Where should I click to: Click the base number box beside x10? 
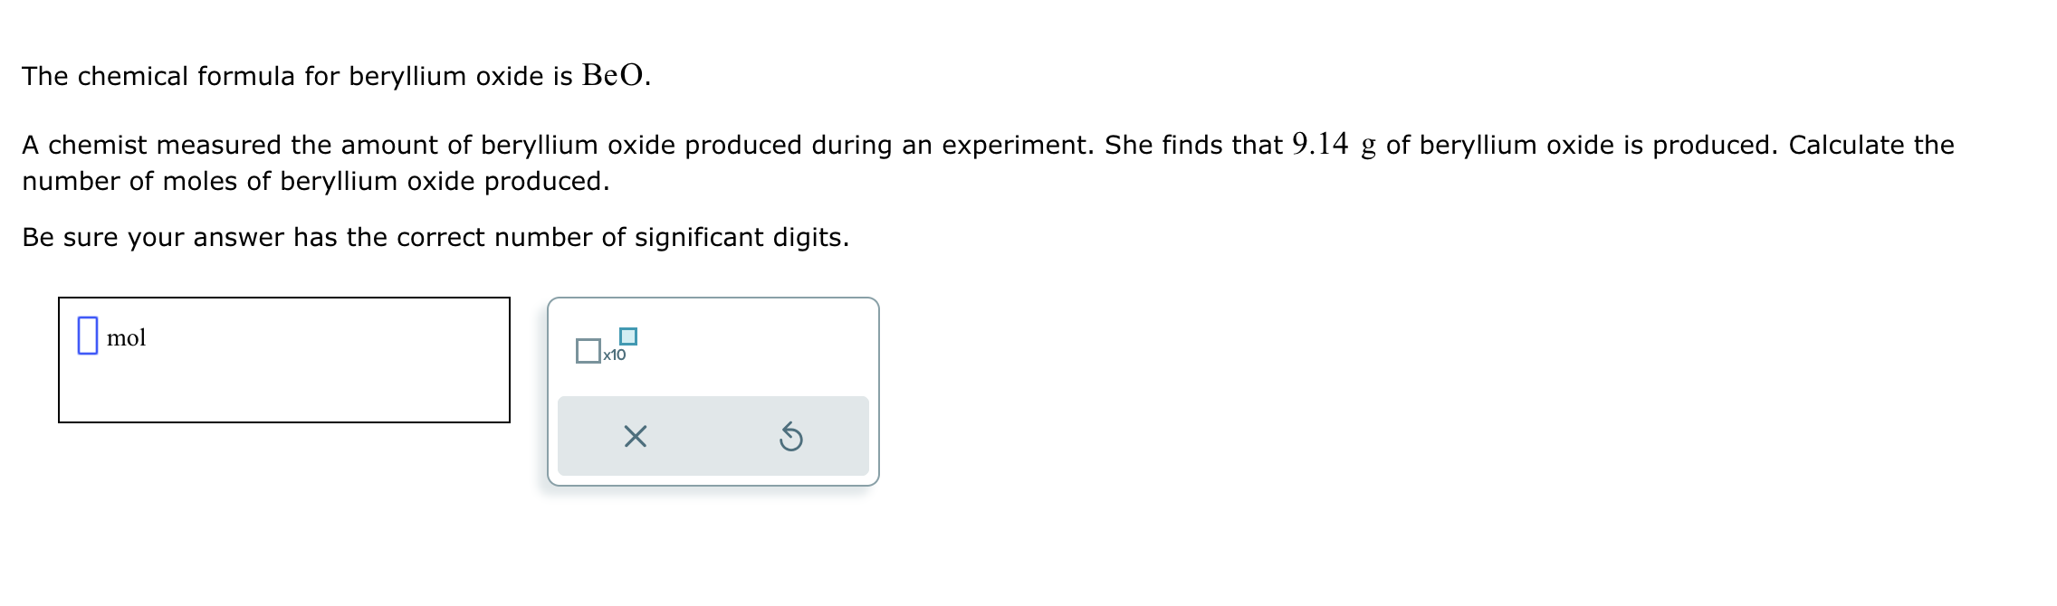coord(588,350)
